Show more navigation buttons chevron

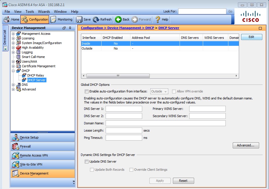(74, 182)
